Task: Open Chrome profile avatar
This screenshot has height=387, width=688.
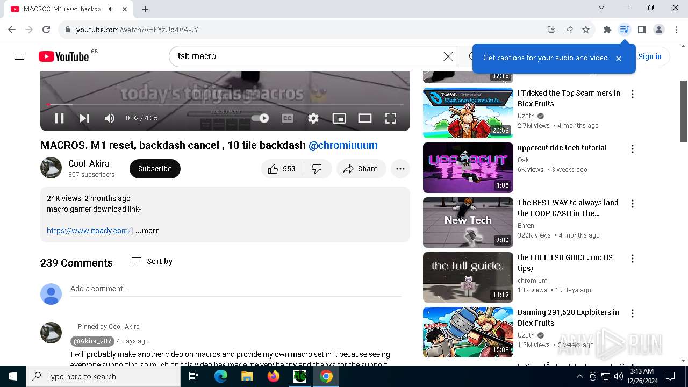Action: coord(659,30)
